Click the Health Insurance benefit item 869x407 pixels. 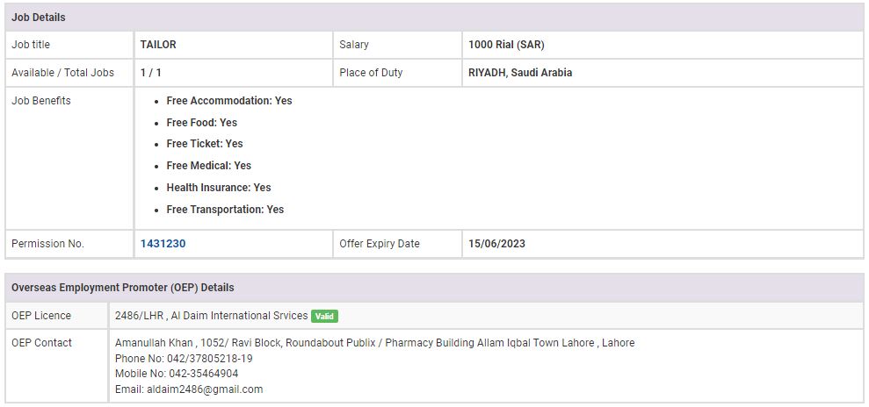click(218, 188)
